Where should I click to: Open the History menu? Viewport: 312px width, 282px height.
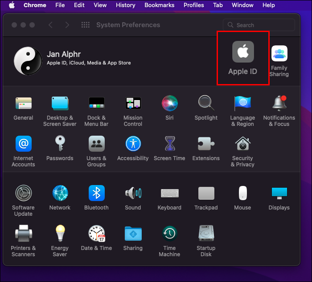(126, 5)
